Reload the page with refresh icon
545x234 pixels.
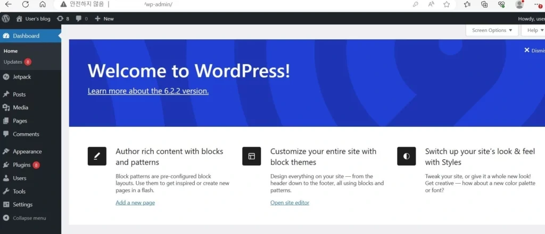[x=26, y=4]
